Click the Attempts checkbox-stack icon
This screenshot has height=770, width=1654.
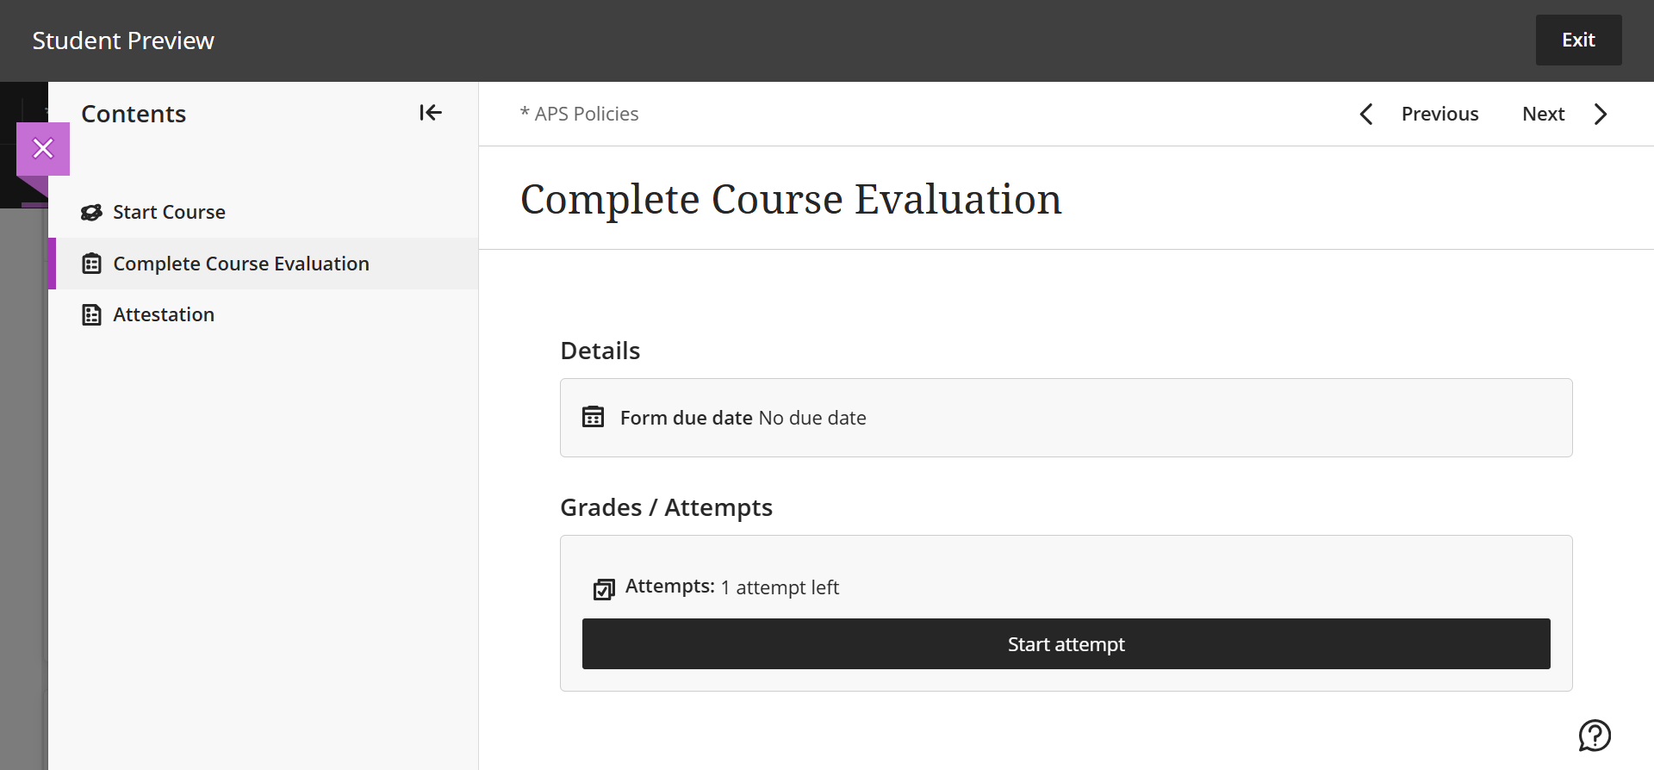pos(604,589)
